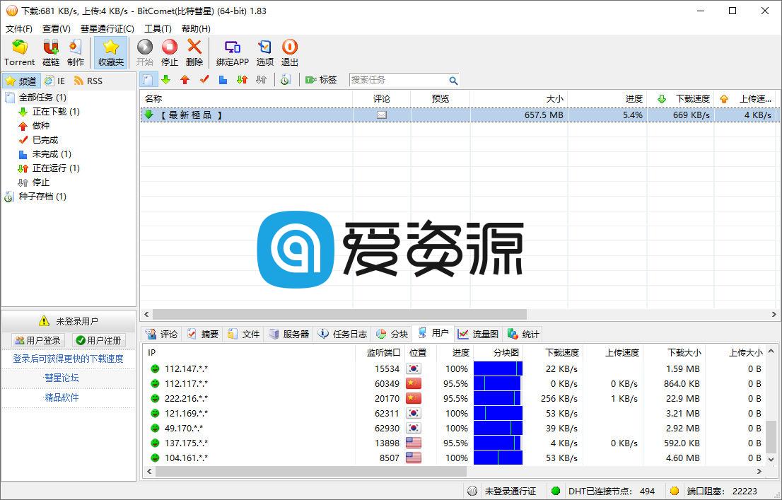
Task: Select the 正在下载 category in sidebar
Action: pos(51,111)
